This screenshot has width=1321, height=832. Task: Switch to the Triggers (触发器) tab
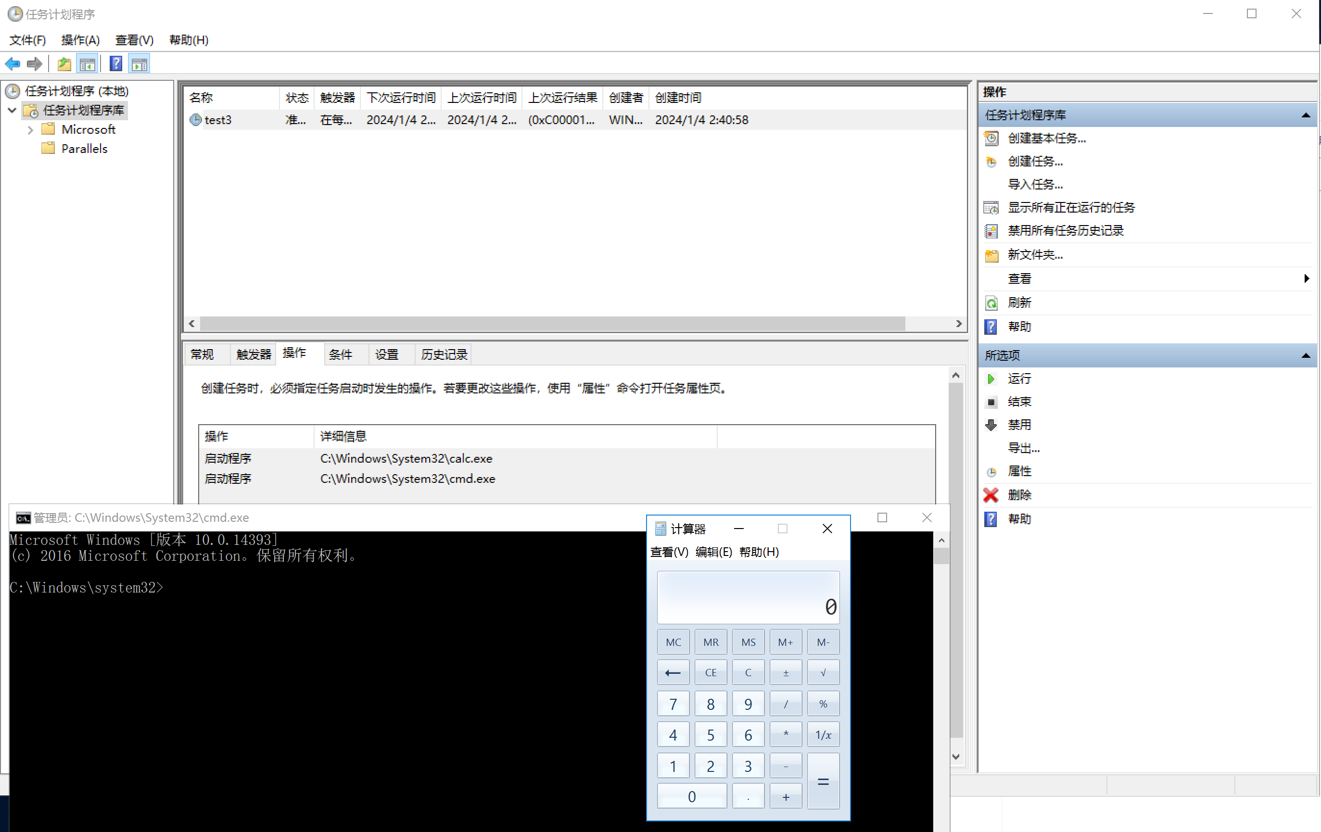click(254, 354)
